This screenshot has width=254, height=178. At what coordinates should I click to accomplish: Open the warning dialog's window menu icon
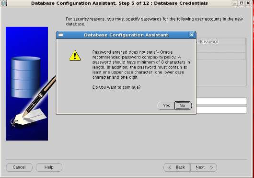coord(60,35)
